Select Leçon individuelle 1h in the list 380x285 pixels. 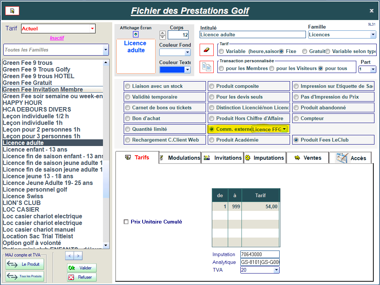(53, 123)
